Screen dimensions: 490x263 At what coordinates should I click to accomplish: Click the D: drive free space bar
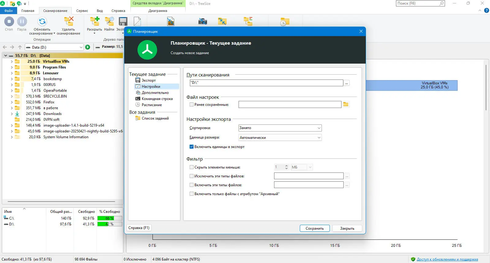[x=110, y=224]
